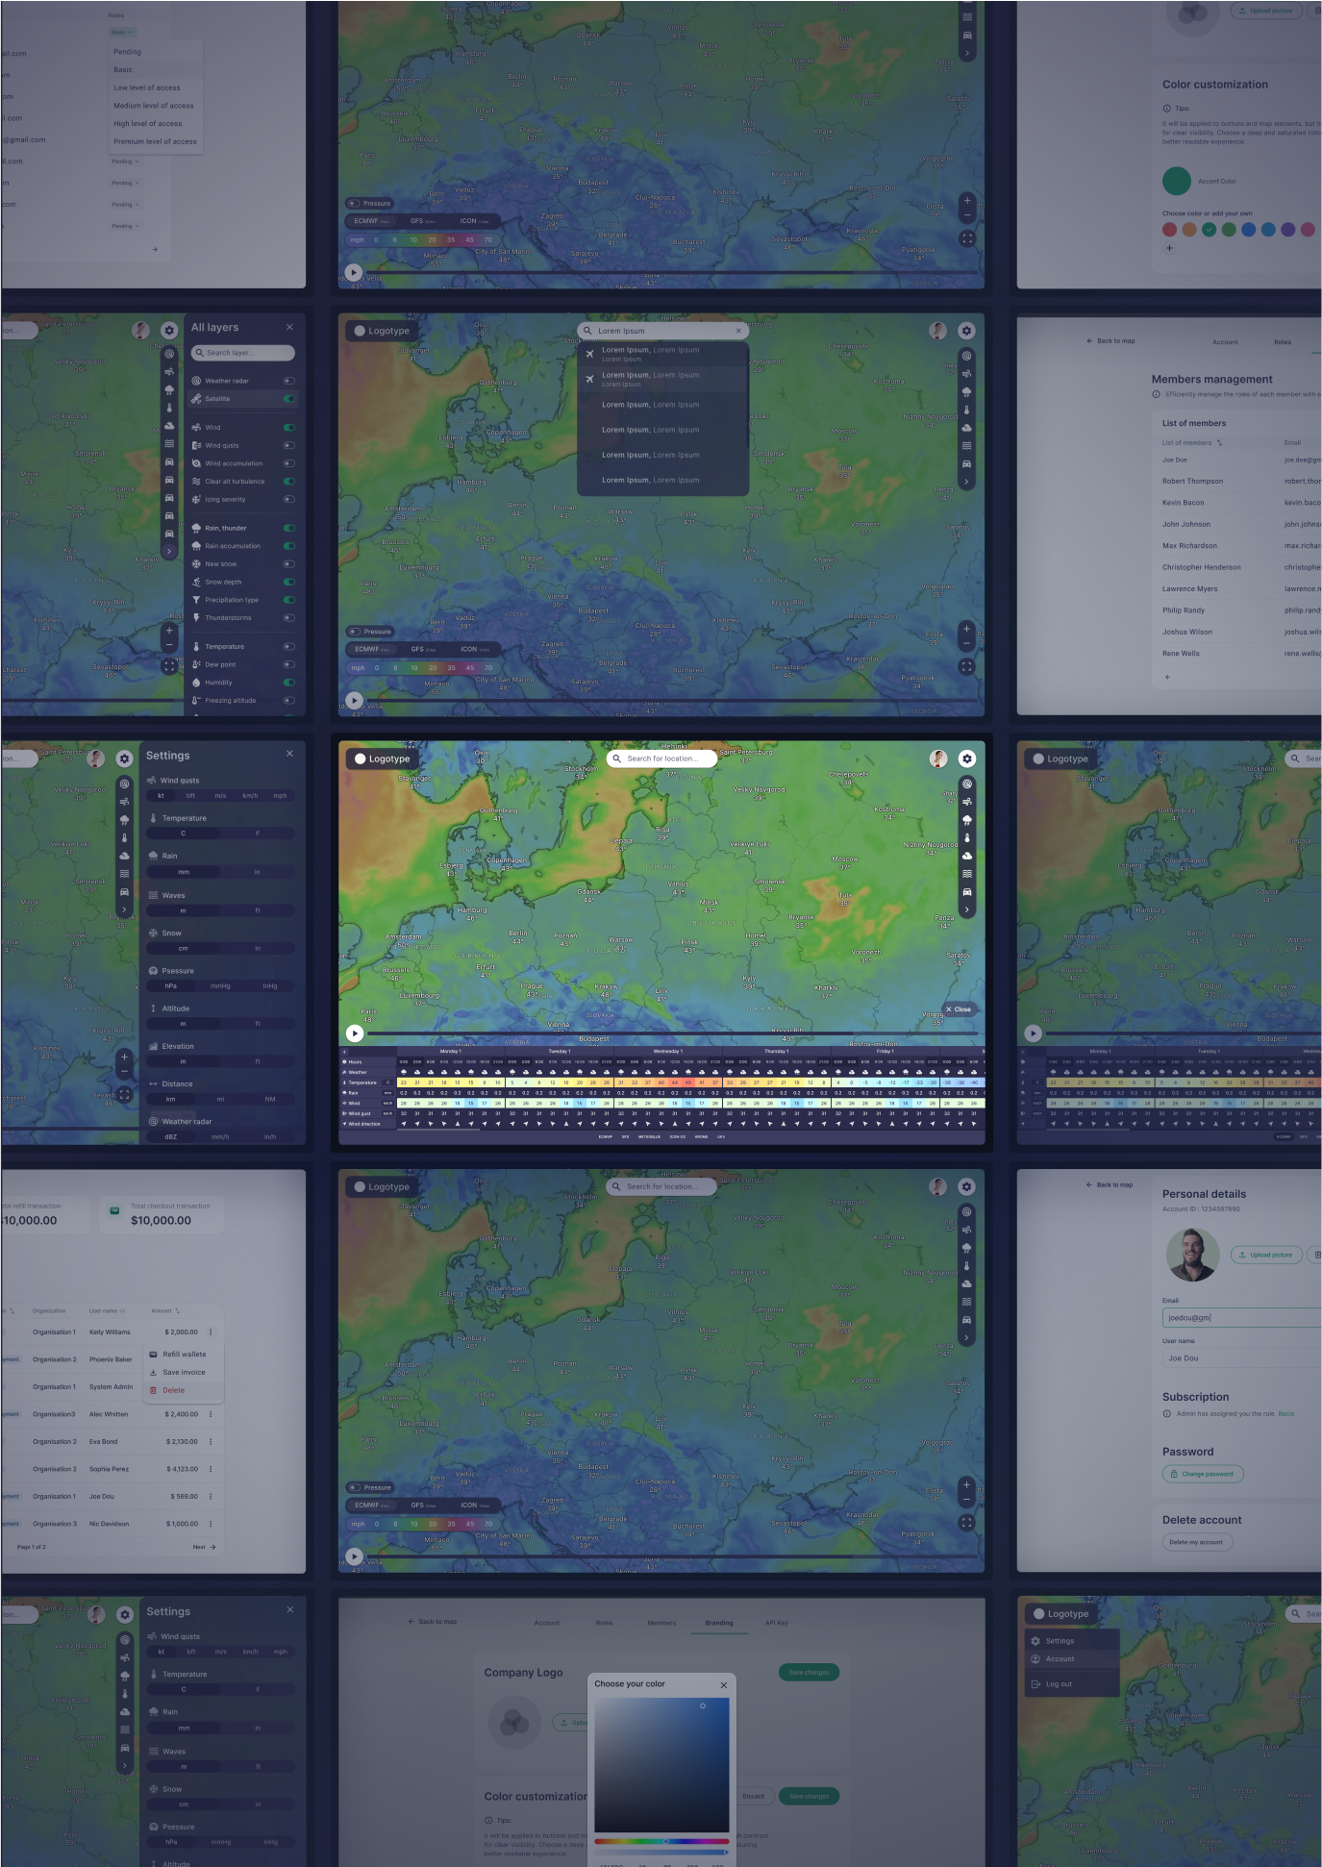Select Log out in the Logotype menu
1322x1867 pixels.
tap(1059, 1684)
